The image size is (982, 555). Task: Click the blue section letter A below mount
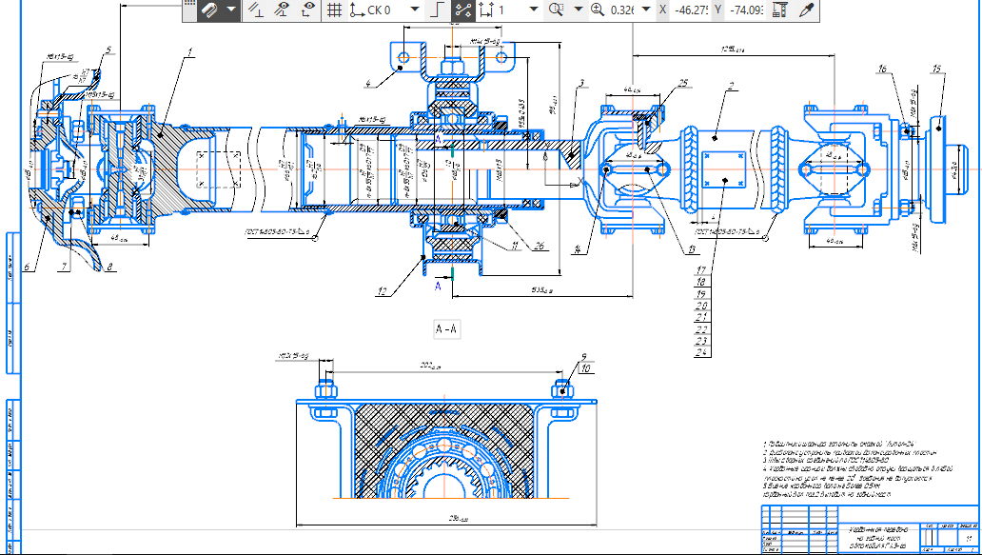tap(439, 287)
